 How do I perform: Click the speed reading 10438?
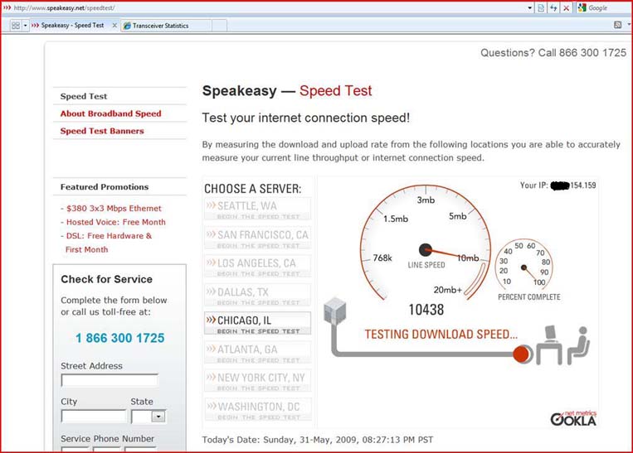426,310
